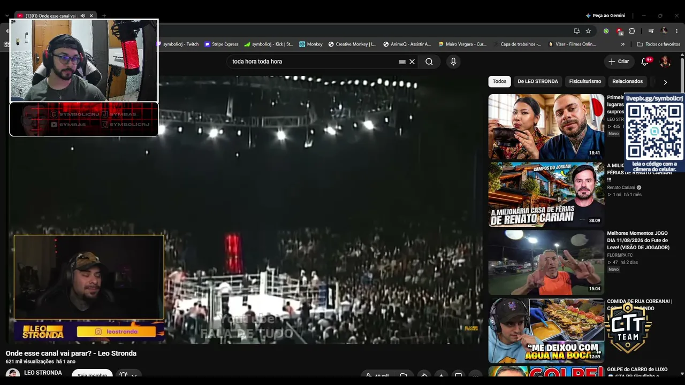685x385 pixels.
Task: Click the green extension icon in toolbar
Action: pyautogui.click(x=606, y=31)
